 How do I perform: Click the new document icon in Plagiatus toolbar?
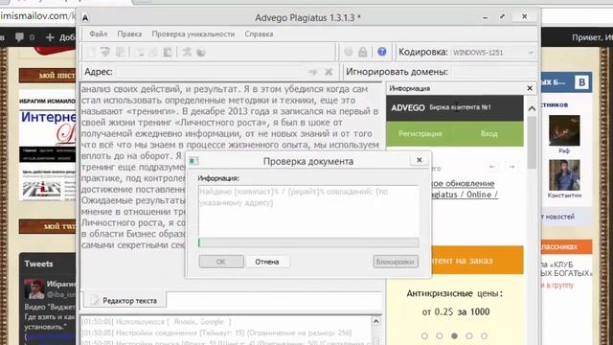tap(91, 52)
